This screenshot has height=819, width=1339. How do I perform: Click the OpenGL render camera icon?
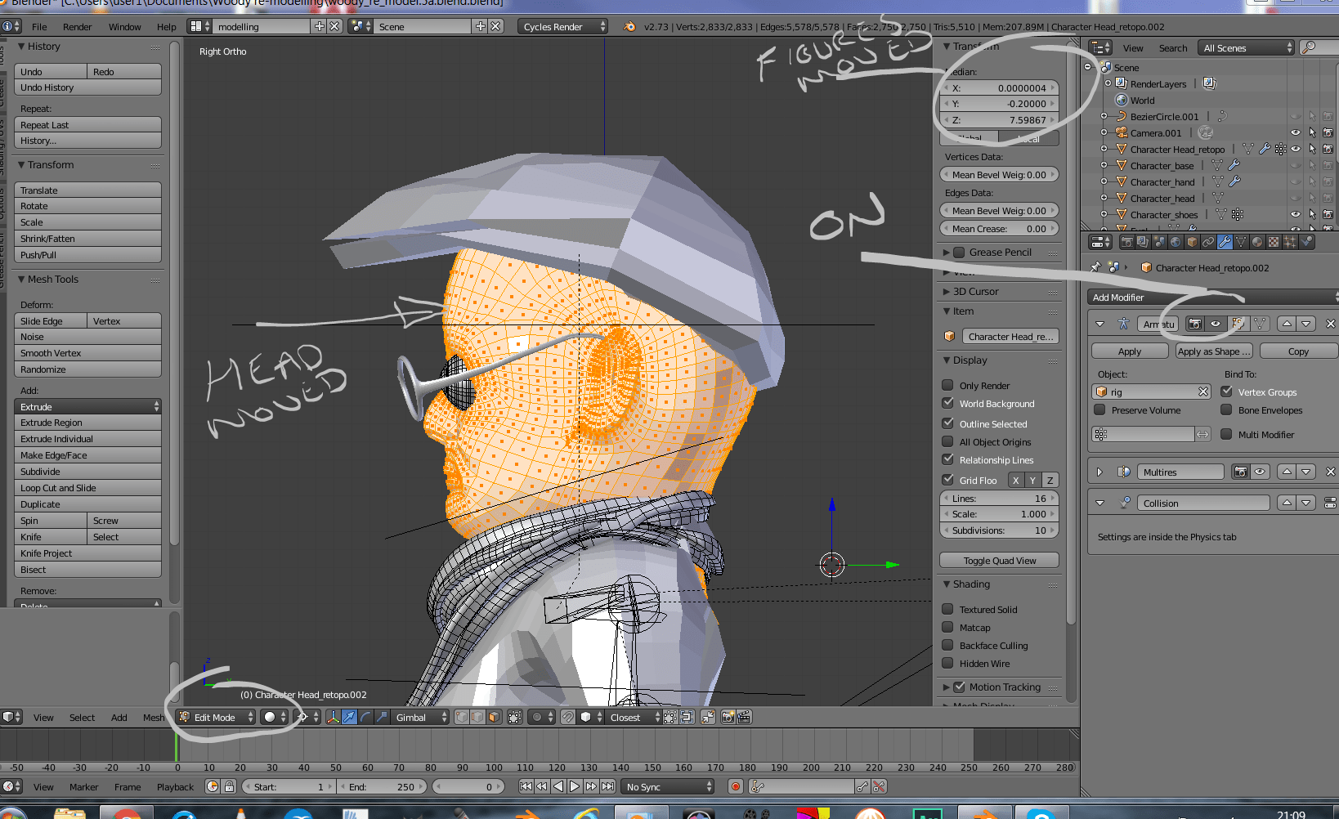click(728, 717)
